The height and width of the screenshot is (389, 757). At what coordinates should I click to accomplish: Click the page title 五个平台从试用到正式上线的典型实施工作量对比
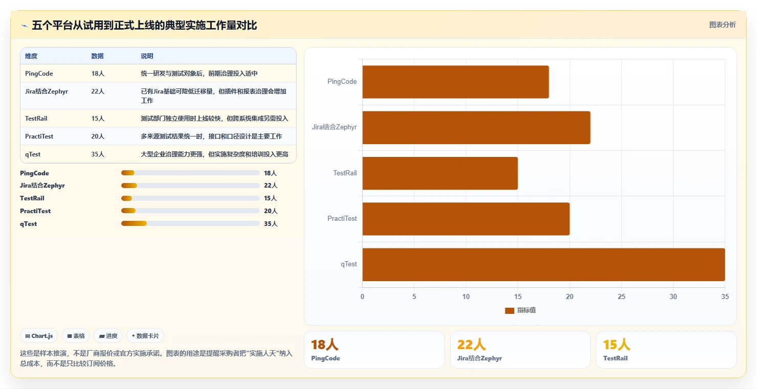pos(144,26)
